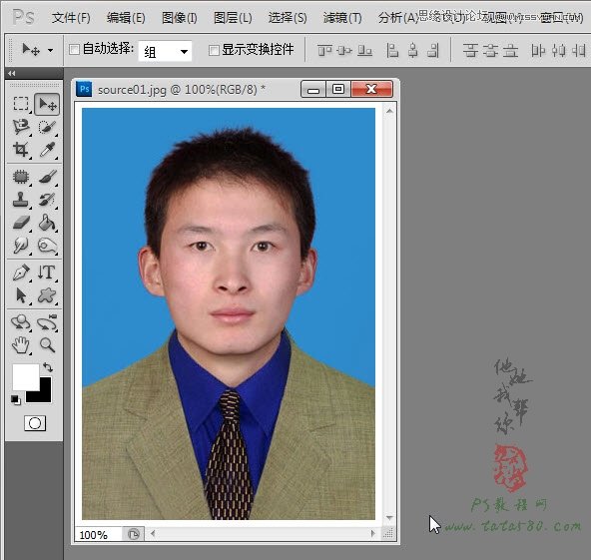Enable the 自动选择 checkbox
This screenshot has width=591, height=560.
point(74,49)
